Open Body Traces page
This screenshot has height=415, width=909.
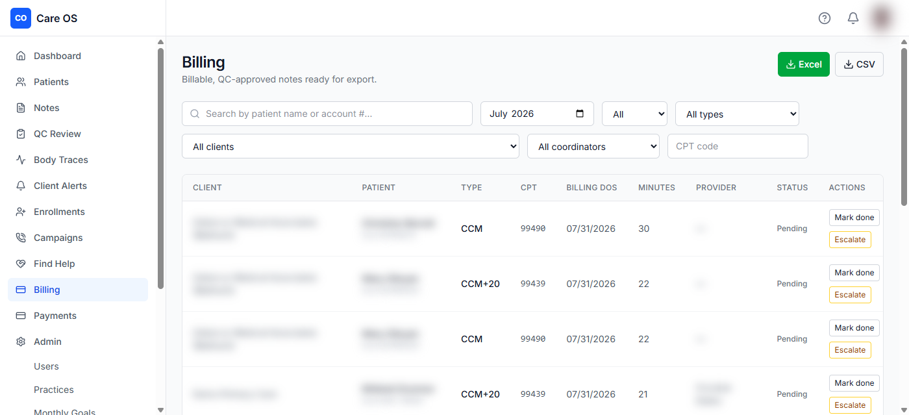point(78,160)
